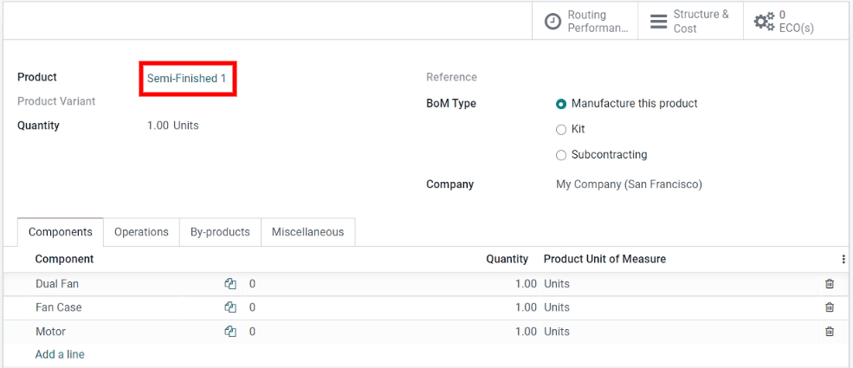
Task: Open the Semi-Finished 1 product field
Action: tap(187, 79)
